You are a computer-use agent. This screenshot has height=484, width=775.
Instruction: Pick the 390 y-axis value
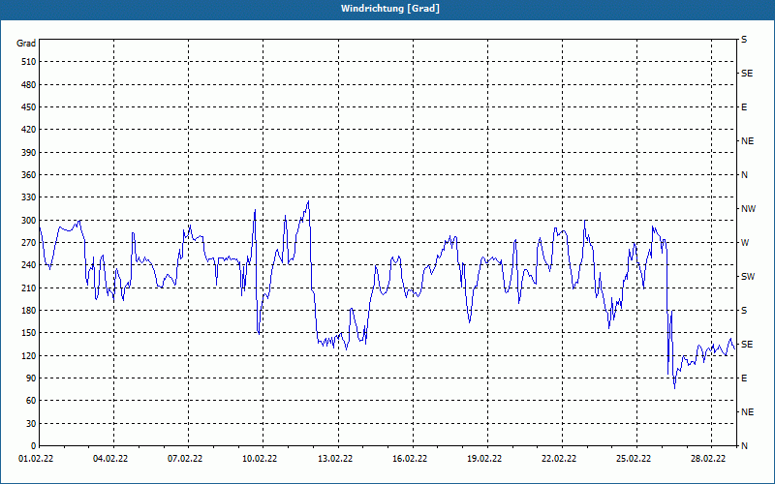(28, 153)
